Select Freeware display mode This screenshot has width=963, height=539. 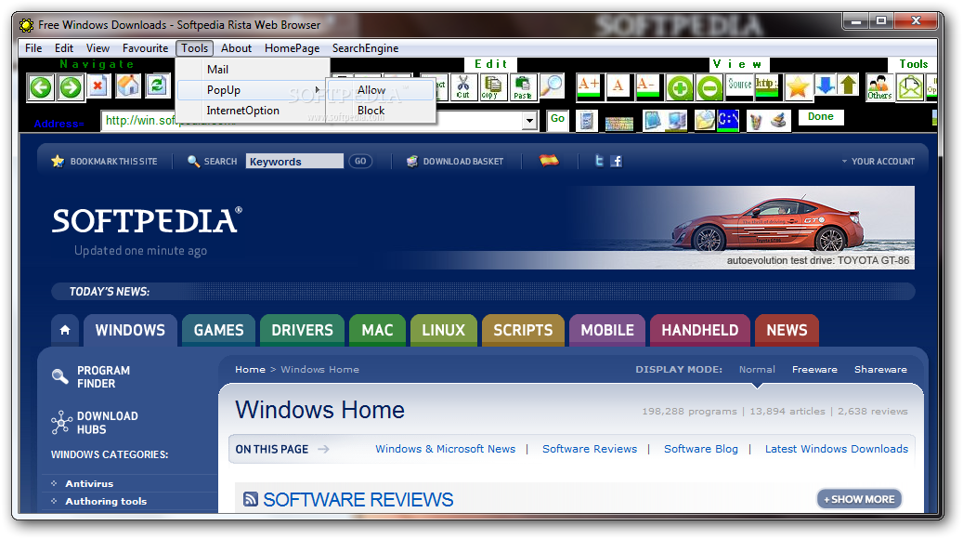click(814, 369)
